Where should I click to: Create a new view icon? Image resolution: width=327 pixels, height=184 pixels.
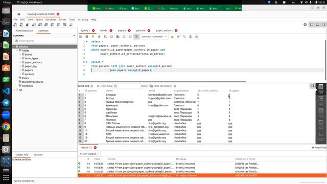tap(46, 25)
